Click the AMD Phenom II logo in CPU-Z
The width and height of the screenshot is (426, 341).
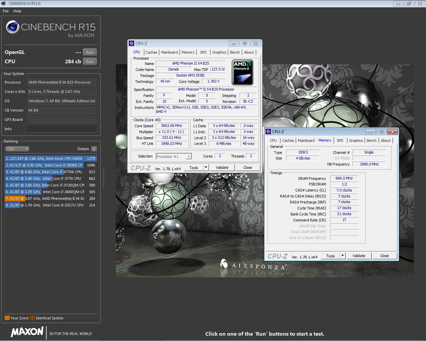coord(242,72)
